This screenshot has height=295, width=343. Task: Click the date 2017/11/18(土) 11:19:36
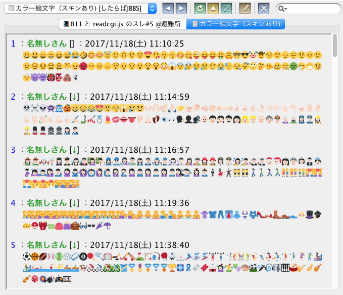pyautogui.click(x=139, y=203)
